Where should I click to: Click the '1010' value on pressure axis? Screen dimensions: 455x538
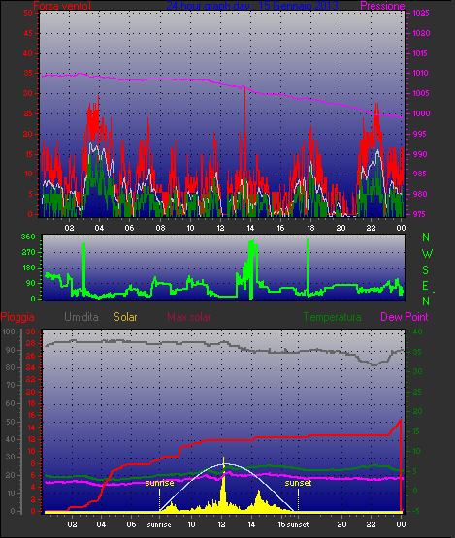click(x=421, y=73)
